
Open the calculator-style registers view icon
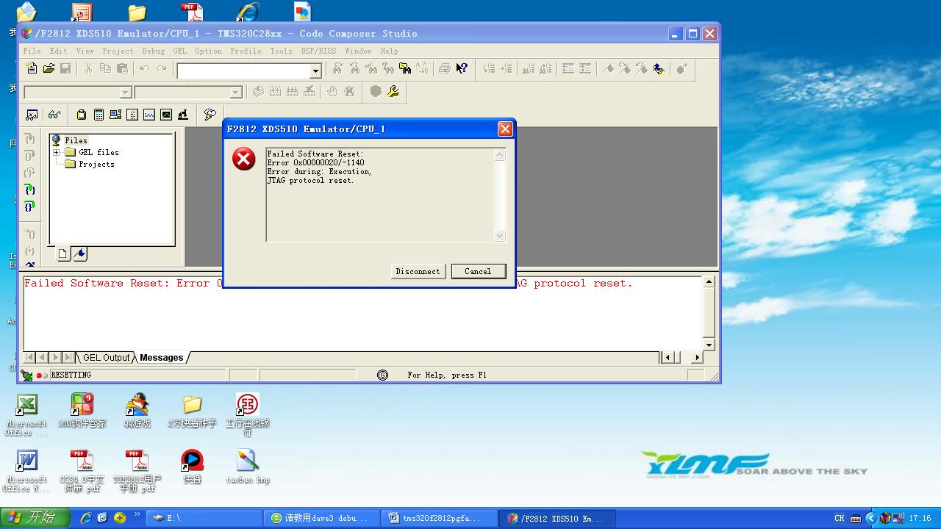click(x=99, y=115)
